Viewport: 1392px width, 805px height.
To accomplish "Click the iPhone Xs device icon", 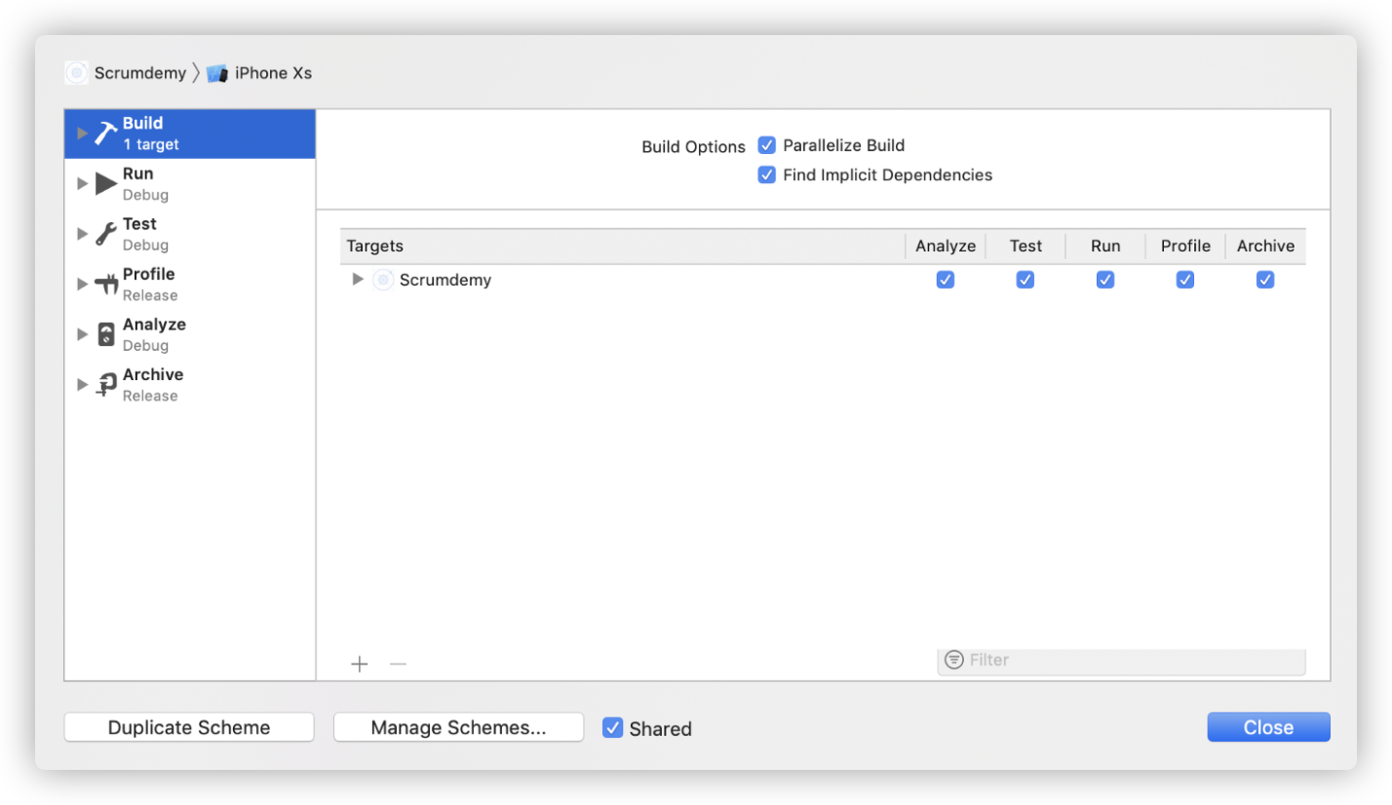I will coord(217,73).
